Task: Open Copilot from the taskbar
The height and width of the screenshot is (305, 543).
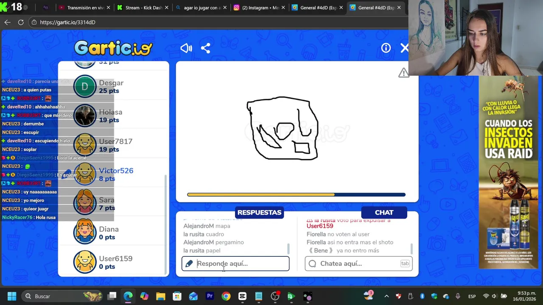Action: click(x=144, y=296)
